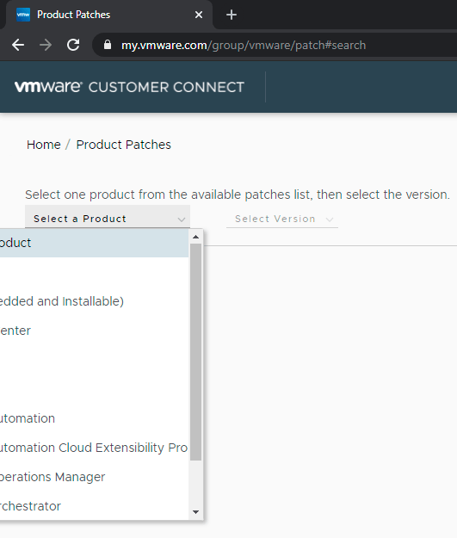Choose the 'rchestrator' list option
The height and width of the screenshot is (538, 457).
(x=94, y=506)
